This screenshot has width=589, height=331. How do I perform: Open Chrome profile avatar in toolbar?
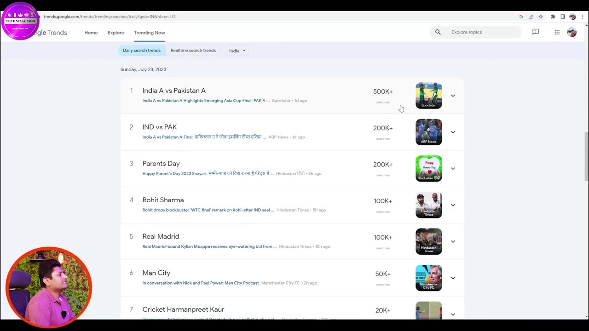pyautogui.click(x=572, y=17)
